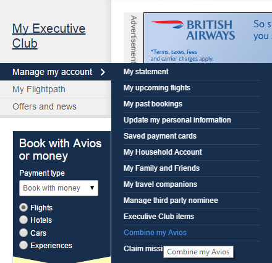This screenshot has height=263, width=272.
Task: Click the Combine my Avios link
Action: [155, 233]
